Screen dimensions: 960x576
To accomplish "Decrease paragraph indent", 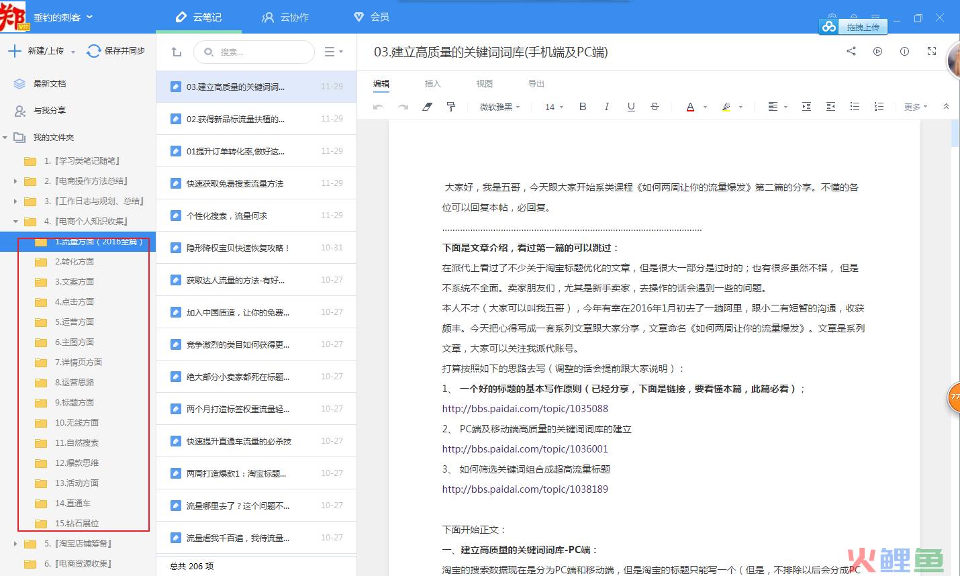I will (x=830, y=107).
